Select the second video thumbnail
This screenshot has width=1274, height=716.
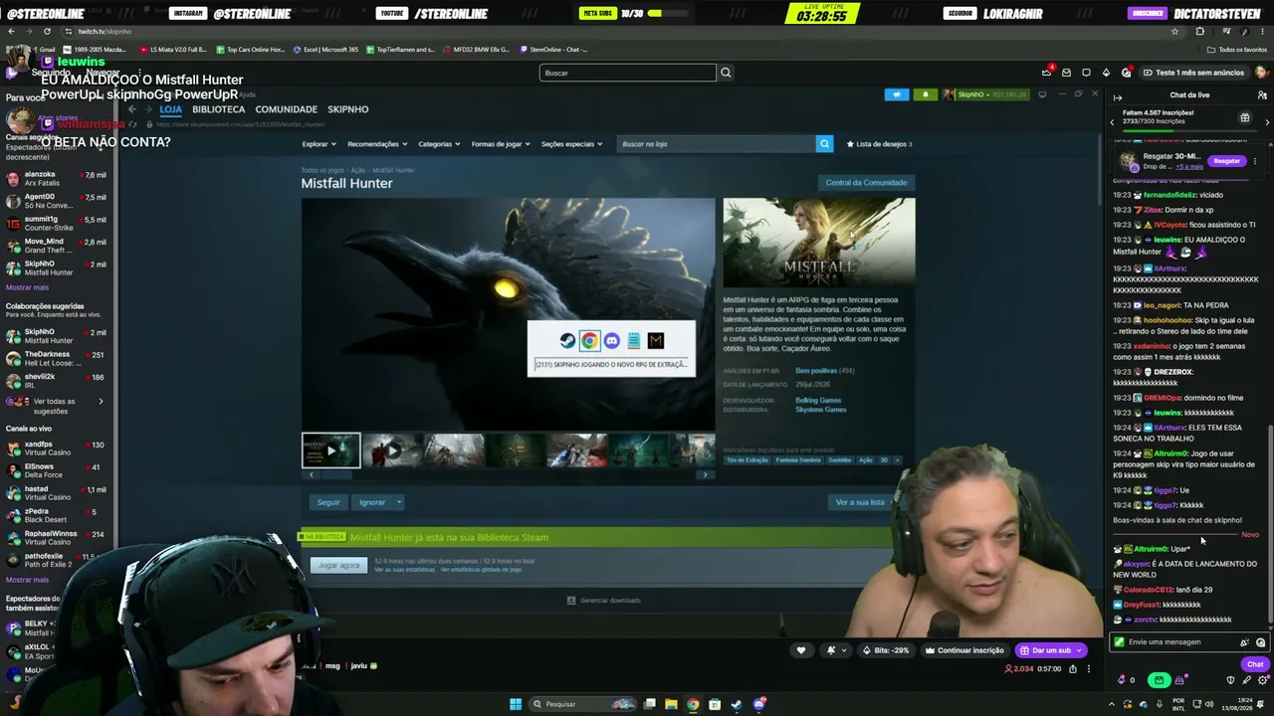coord(392,450)
